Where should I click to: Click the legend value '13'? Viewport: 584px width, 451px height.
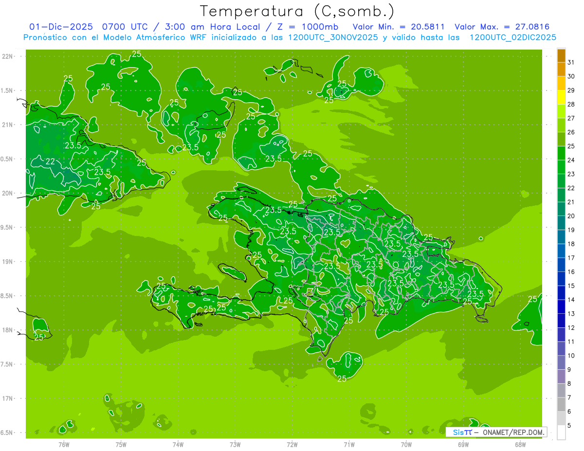coord(571,314)
